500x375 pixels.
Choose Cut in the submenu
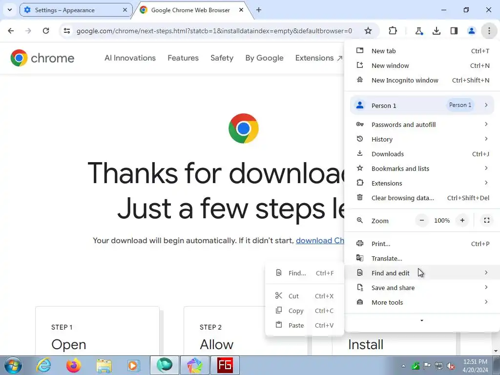coord(305,296)
